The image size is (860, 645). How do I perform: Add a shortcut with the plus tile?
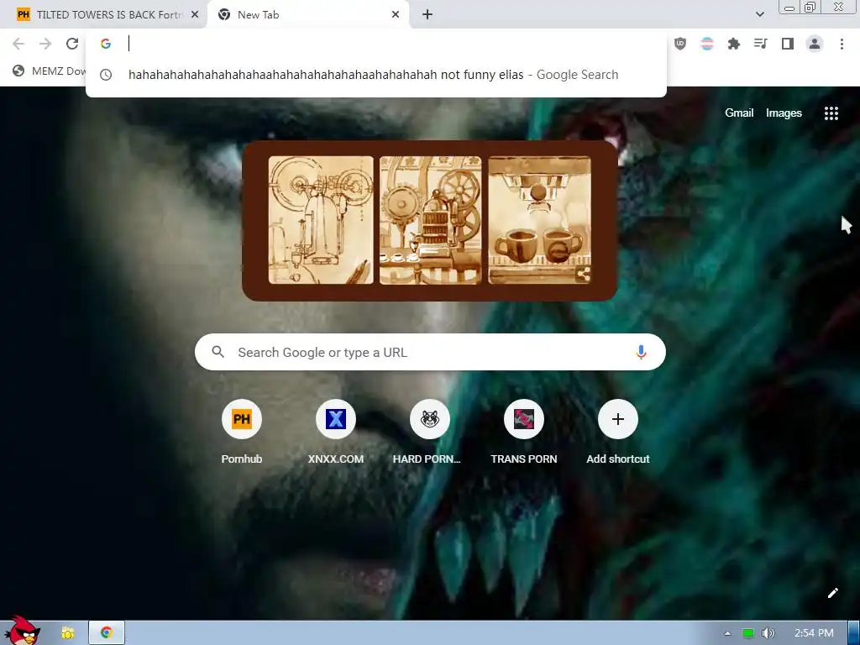[617, 433]
